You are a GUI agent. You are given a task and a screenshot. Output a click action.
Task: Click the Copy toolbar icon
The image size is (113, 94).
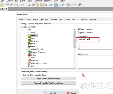[33, 5]
